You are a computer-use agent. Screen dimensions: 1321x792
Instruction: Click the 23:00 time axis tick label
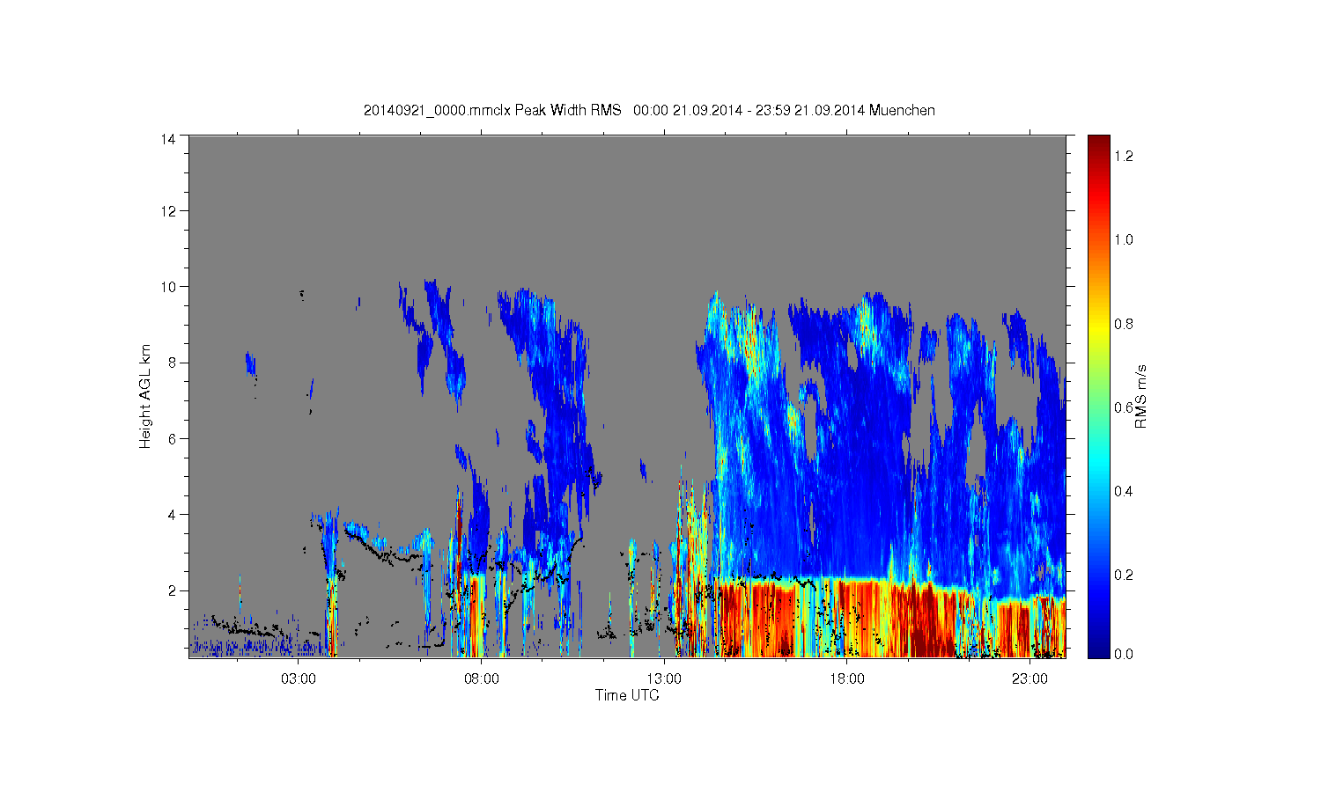point(1029,679)
